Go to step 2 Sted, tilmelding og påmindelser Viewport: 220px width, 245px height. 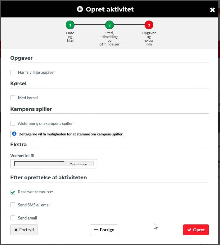click(110, 25)
